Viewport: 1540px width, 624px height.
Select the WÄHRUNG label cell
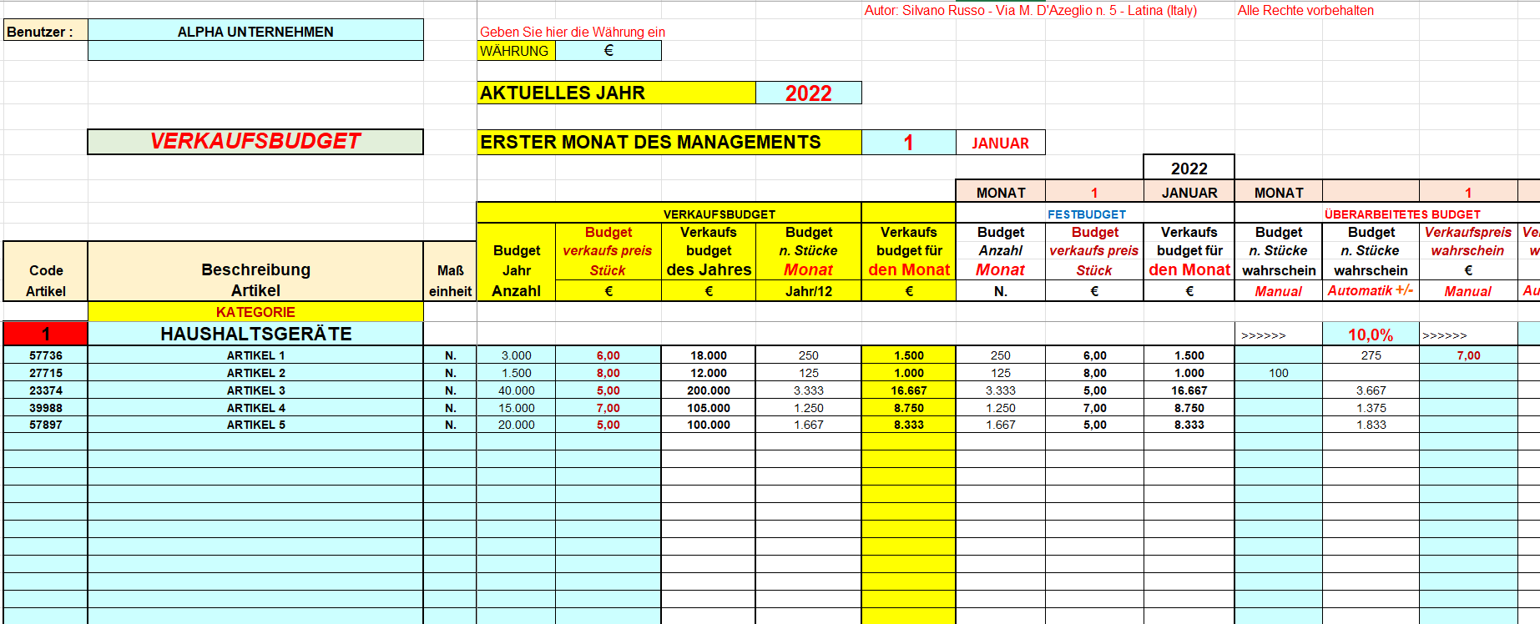tap(516, 51)
